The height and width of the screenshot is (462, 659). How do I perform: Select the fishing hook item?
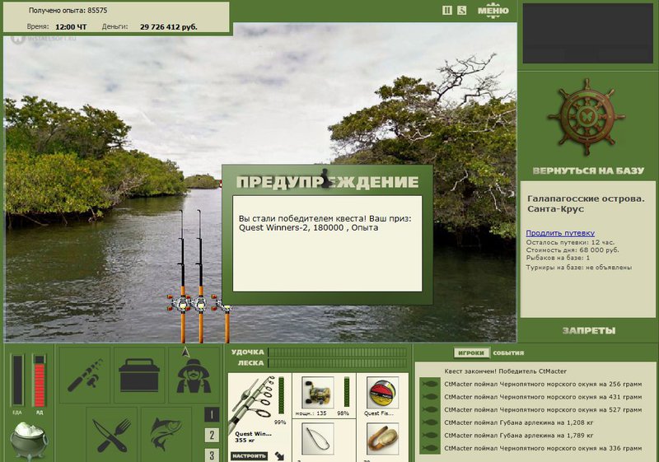[318, 439]
